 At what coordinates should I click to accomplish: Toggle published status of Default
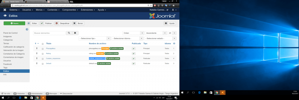[x=134, y=64]
